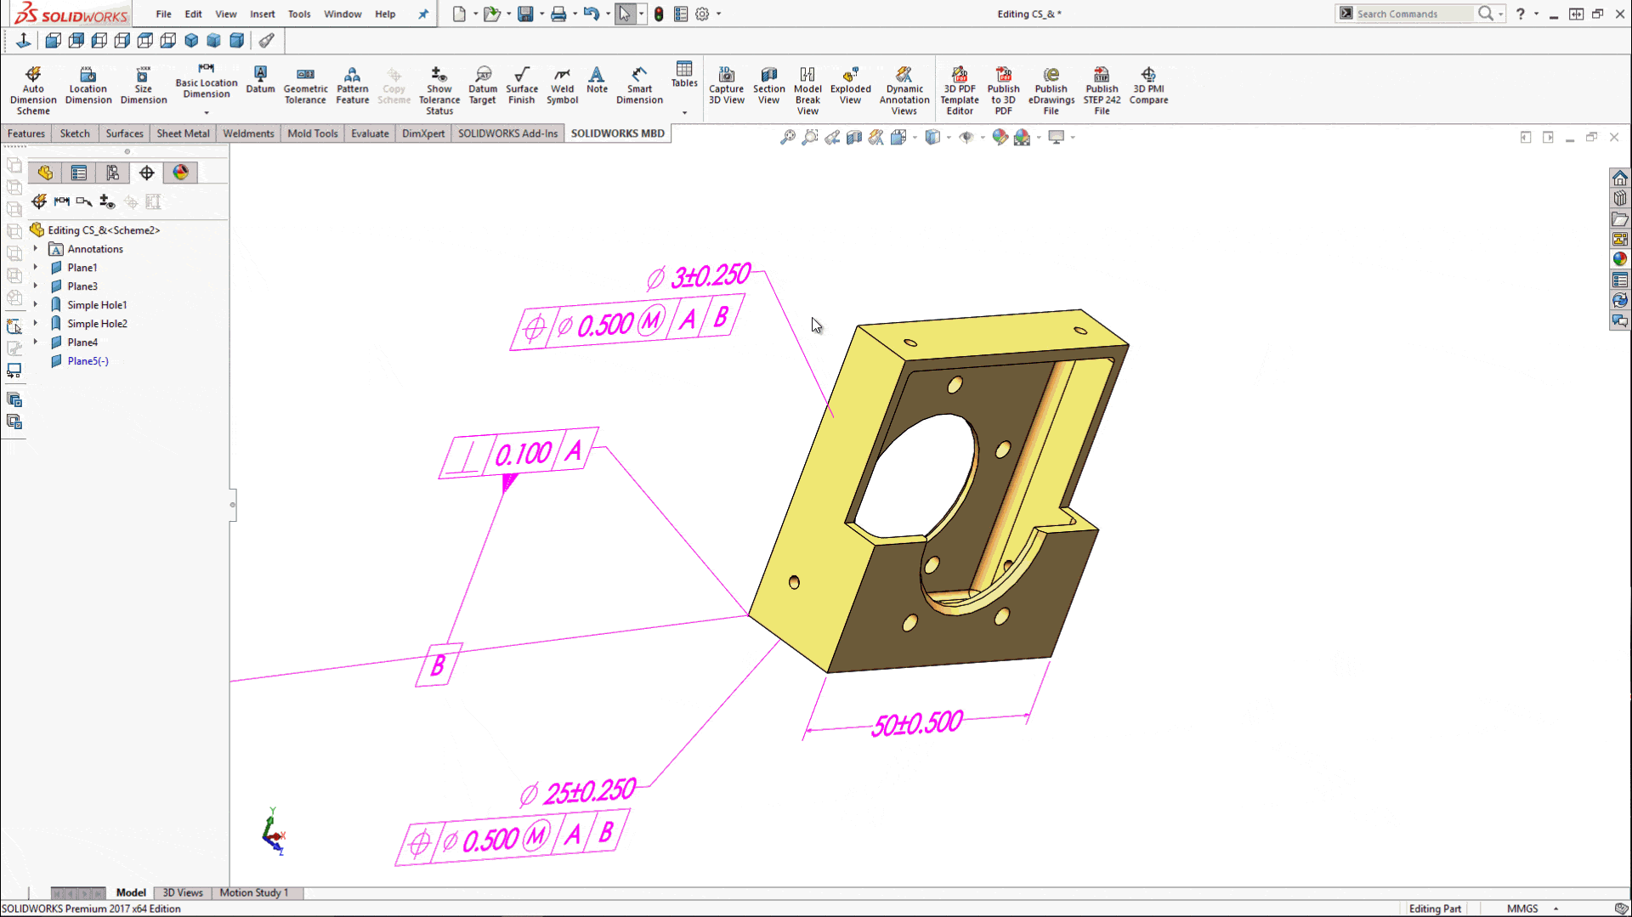
Task: Click the Model bottom tab
Action: click(131, 892)
